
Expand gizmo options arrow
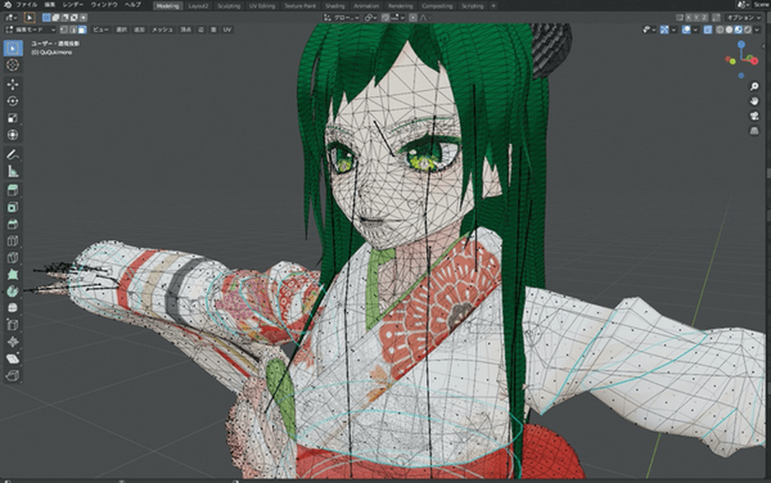[x=673, y=29]
